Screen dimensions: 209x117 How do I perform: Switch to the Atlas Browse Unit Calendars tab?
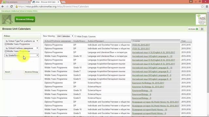46,2
